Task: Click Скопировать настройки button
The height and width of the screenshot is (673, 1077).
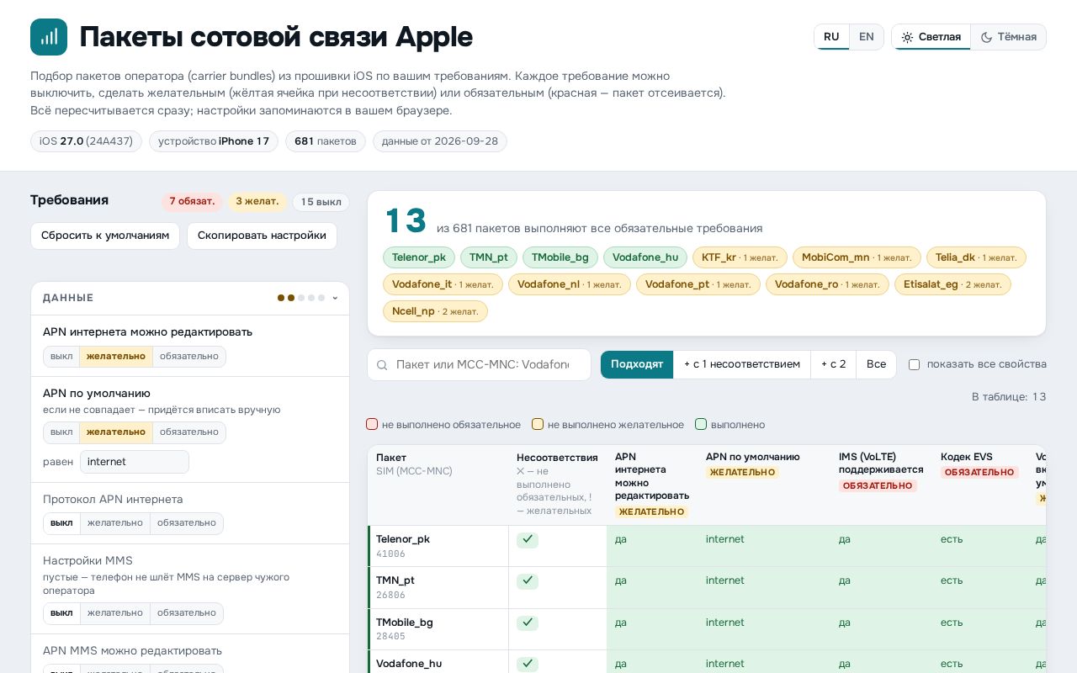Action: [262, 236]
